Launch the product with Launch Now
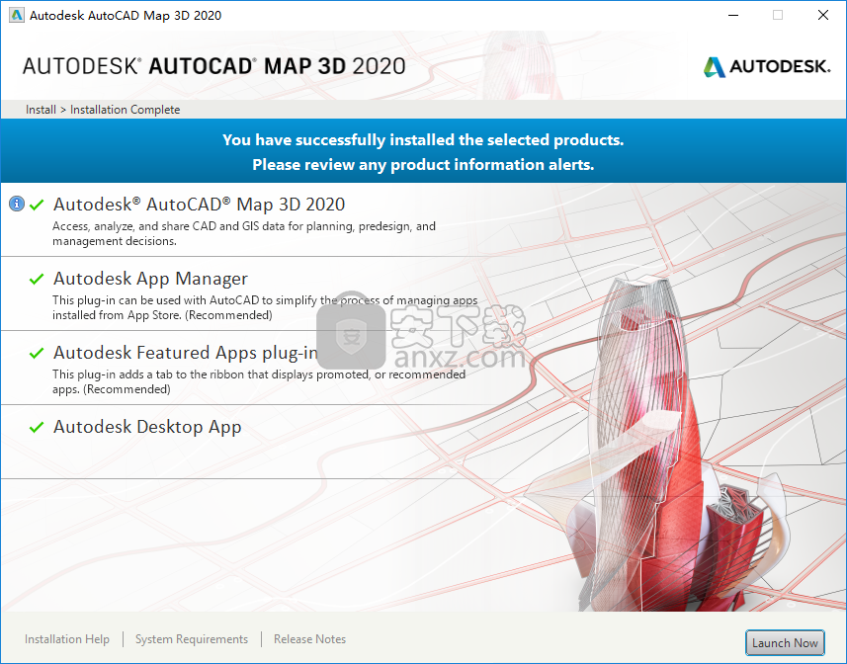The width and height of the screenshot is (847, 664). coord(785,643)
